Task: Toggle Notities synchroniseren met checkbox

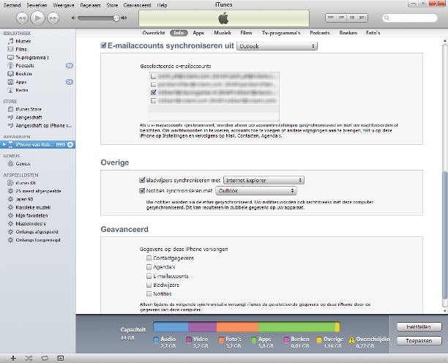Action: tap(142, 190)
